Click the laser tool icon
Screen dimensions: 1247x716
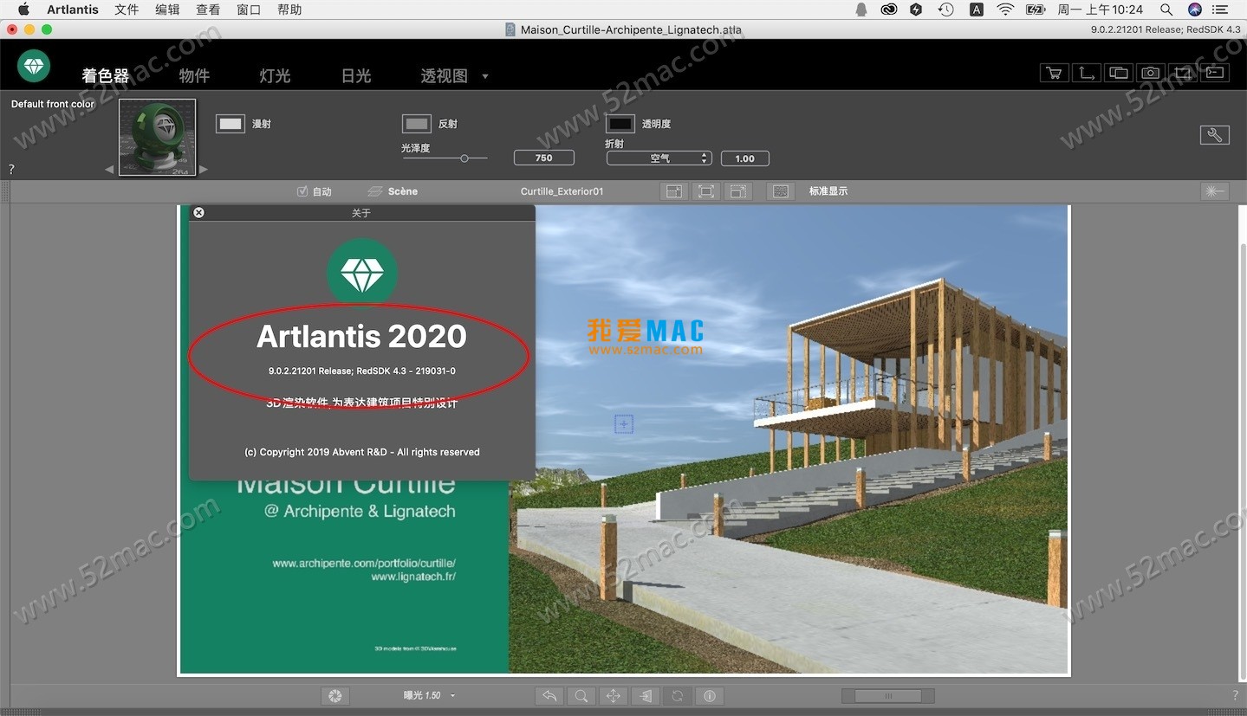coord(1215,191)
